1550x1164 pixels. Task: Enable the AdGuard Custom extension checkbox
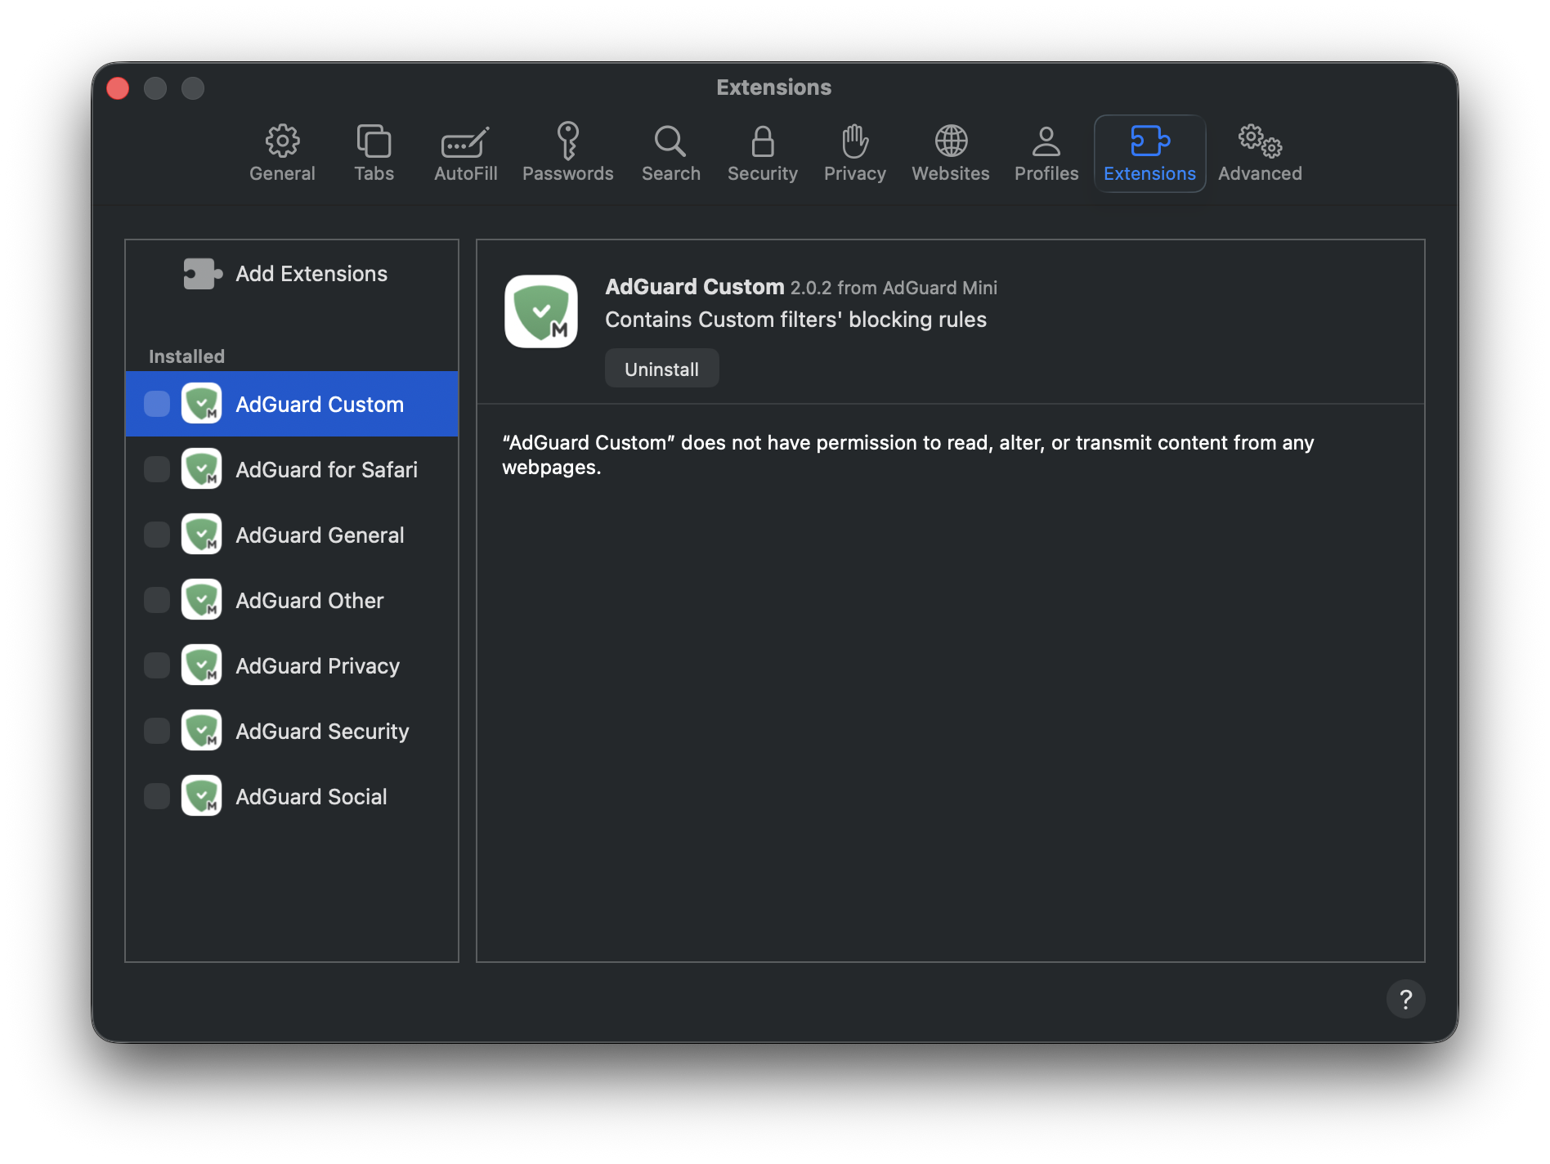pyautogui.click(x=156, y=404)
